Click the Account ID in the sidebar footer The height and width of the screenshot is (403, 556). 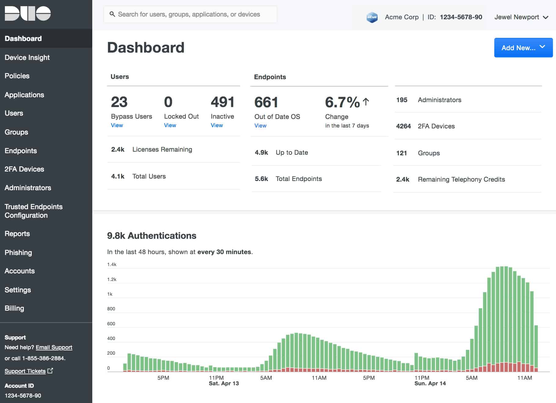(x=23, y=395)
